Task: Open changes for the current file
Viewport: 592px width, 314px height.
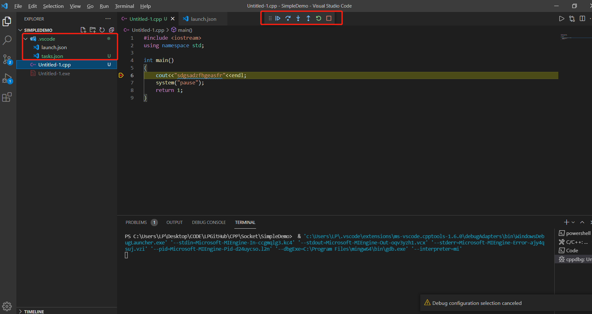Action: [x=572, y=19]
